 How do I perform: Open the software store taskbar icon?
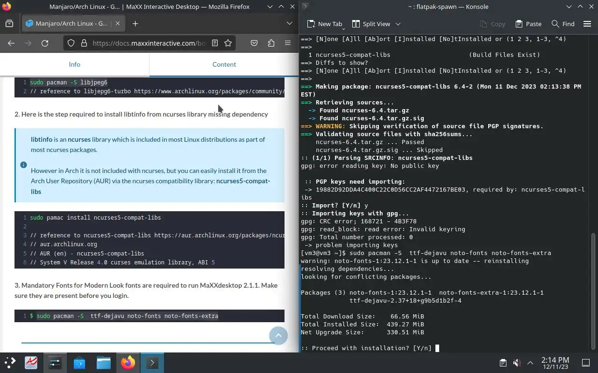[79, 363]
